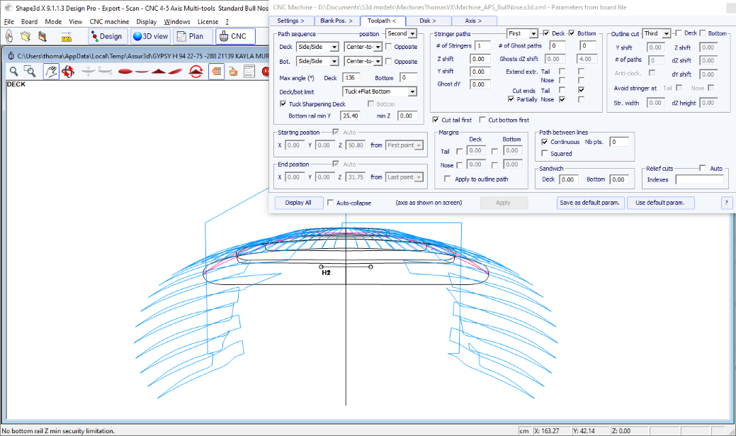Expand the Path sequence position dropdown
Screen dimensions: 736x436
tap(412, 33)
